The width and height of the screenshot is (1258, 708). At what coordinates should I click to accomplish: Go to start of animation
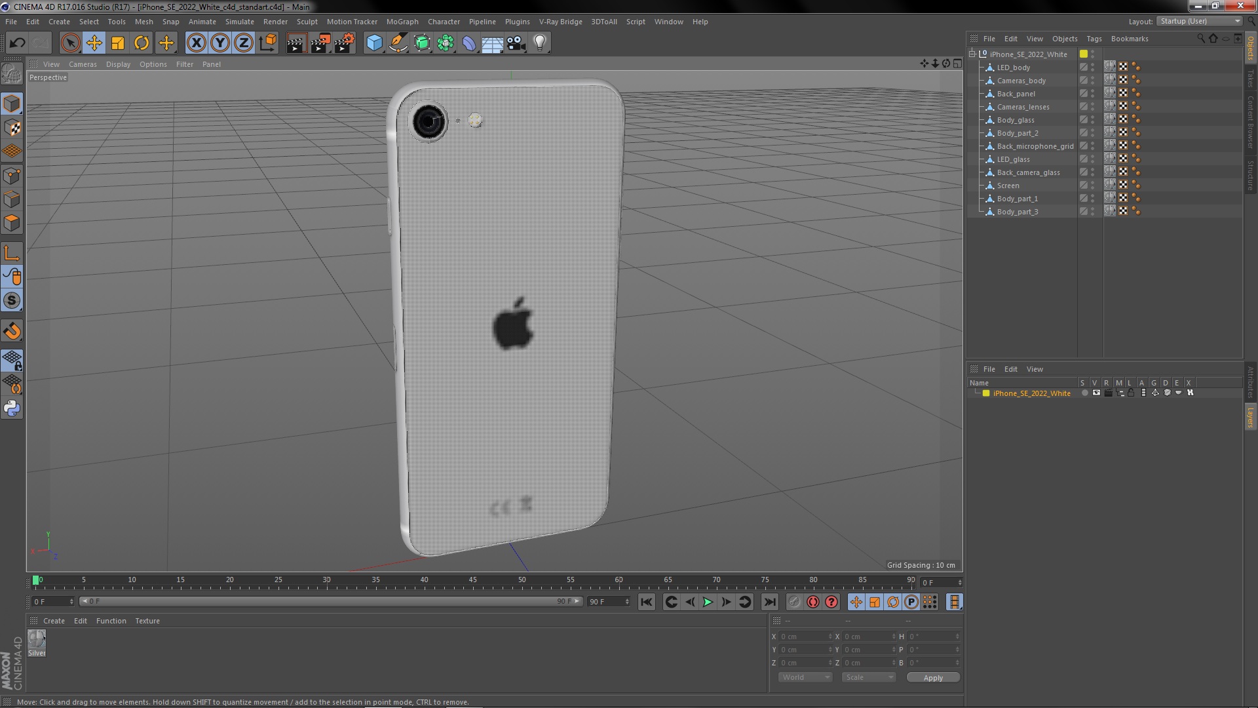pos(646,602)
